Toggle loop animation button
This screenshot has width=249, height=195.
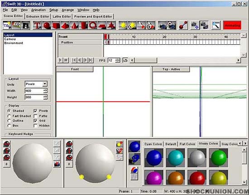[x=125, y=60]
